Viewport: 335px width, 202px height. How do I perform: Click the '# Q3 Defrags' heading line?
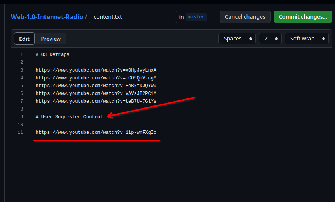coord(52,54)
